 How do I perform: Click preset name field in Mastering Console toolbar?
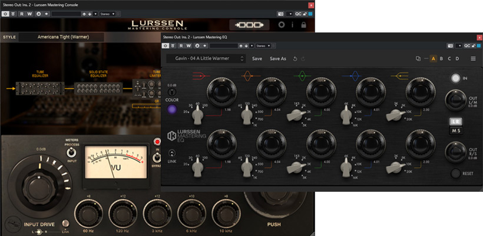[x=66, y=14]
